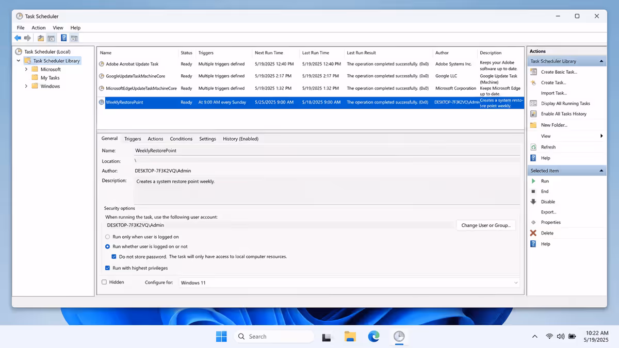Image resolution: width=619 pixels, height=348 pixels.
Task: Click the taskbar Search box
Action: click(x=274, y=337)
